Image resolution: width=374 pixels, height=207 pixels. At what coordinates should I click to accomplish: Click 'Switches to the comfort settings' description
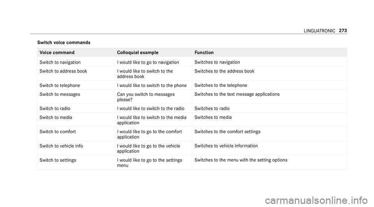pos(227,132)
